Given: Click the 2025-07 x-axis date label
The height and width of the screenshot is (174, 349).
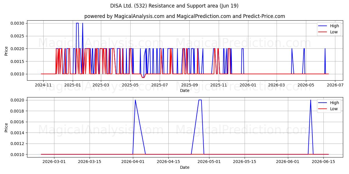Looking at the screenshot, I should pyautogui.click(x=160, y=85).
